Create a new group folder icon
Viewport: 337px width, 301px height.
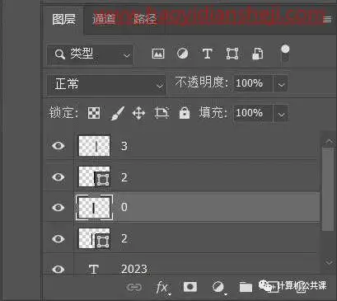pos(246,287)
